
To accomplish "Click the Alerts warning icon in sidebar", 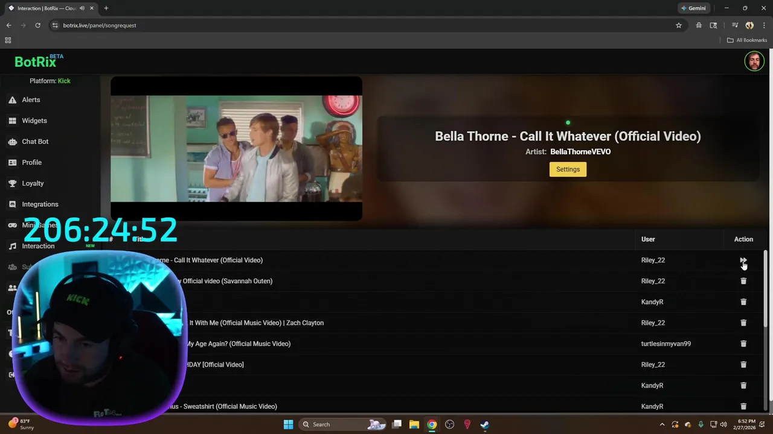I will click(12, 99).
